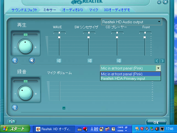Click the IME keyboard icon in taskbar
This screenshot has height=133, width=177.
coord(80,129)
